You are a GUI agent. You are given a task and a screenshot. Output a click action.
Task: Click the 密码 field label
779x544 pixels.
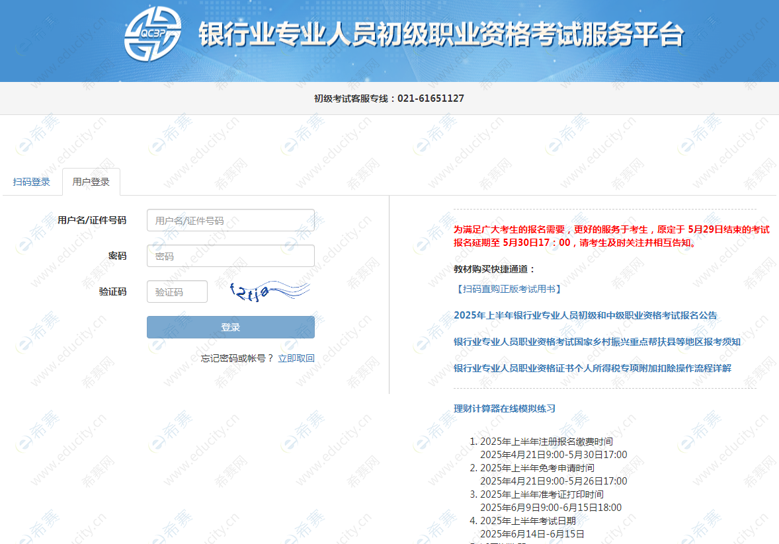(117, 256)
